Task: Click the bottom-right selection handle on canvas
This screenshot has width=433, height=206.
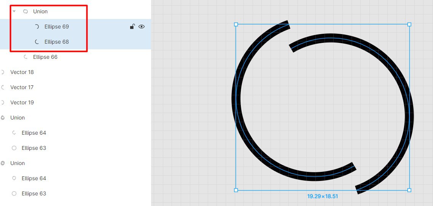Action: point(409,190)
